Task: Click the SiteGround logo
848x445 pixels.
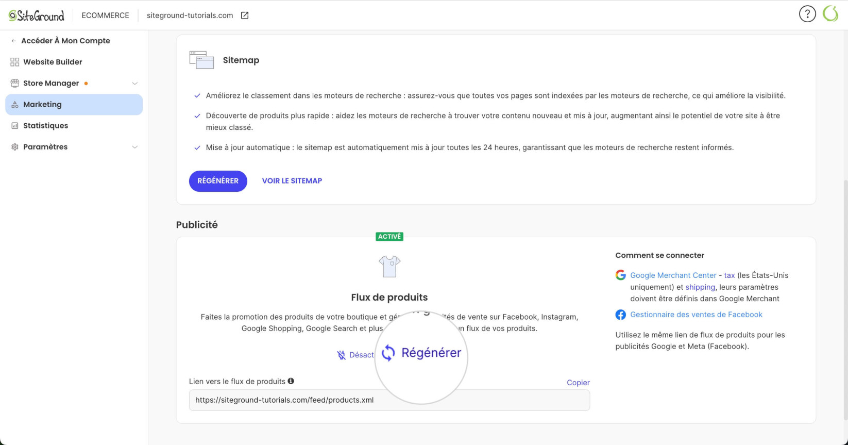Action: [37, 15]
